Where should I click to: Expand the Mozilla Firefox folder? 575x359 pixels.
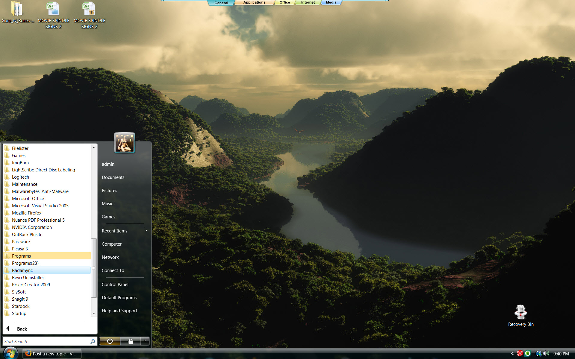(47, 213)
